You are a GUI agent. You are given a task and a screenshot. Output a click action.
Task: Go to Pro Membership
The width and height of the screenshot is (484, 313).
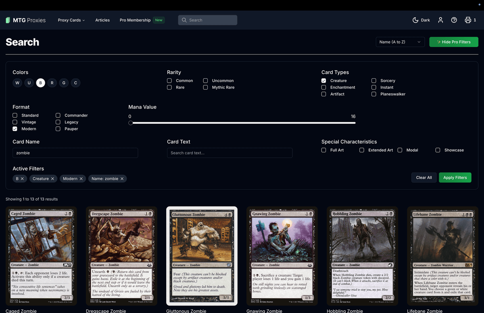coord(135,20)
